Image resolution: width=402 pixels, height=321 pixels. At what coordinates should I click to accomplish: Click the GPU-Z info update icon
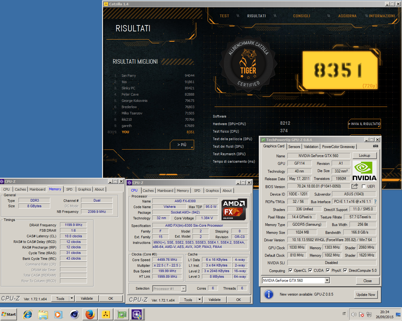269,294
